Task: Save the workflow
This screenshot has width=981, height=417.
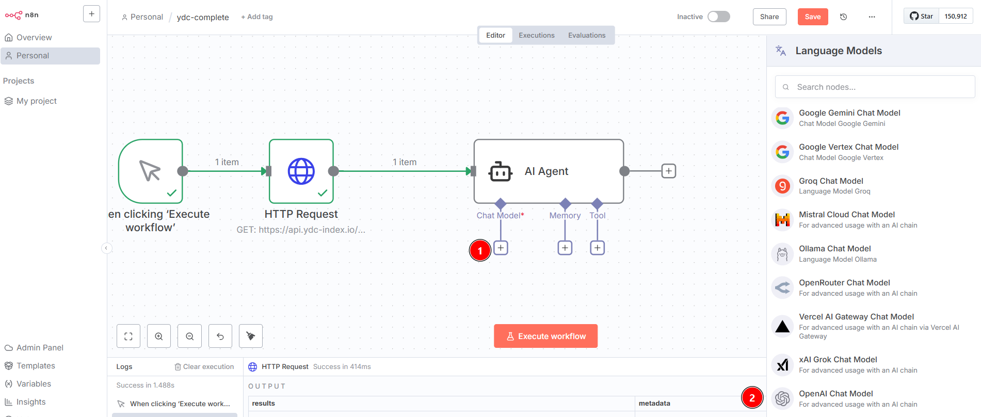Action: point(813,17)
